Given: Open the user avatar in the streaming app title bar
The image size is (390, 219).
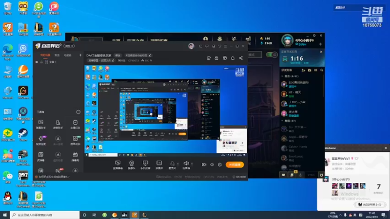Looking at the screenshot, I should (x=191, y=46).
